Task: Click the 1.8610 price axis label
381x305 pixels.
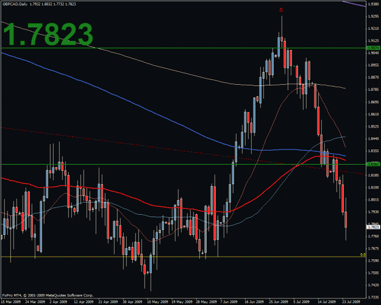Action: (374, 114)
